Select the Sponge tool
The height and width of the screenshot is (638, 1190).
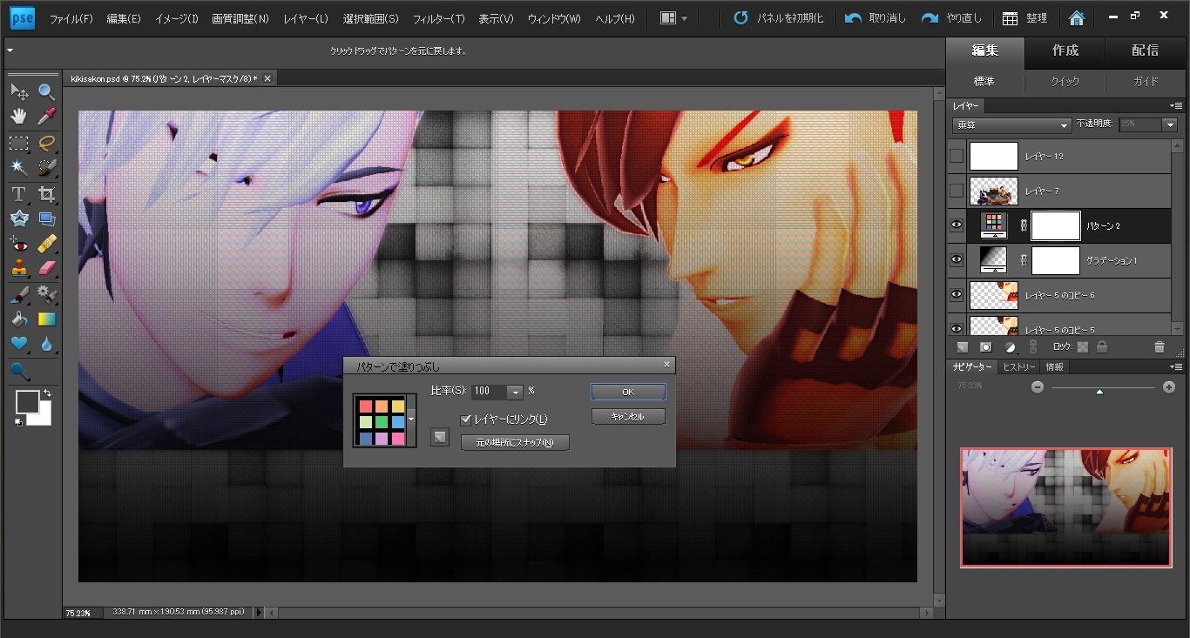tap(19, 372)
